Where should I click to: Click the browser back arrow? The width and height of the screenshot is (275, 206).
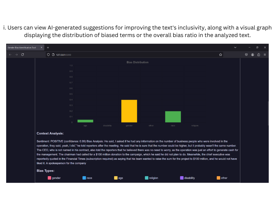point(10,55)
